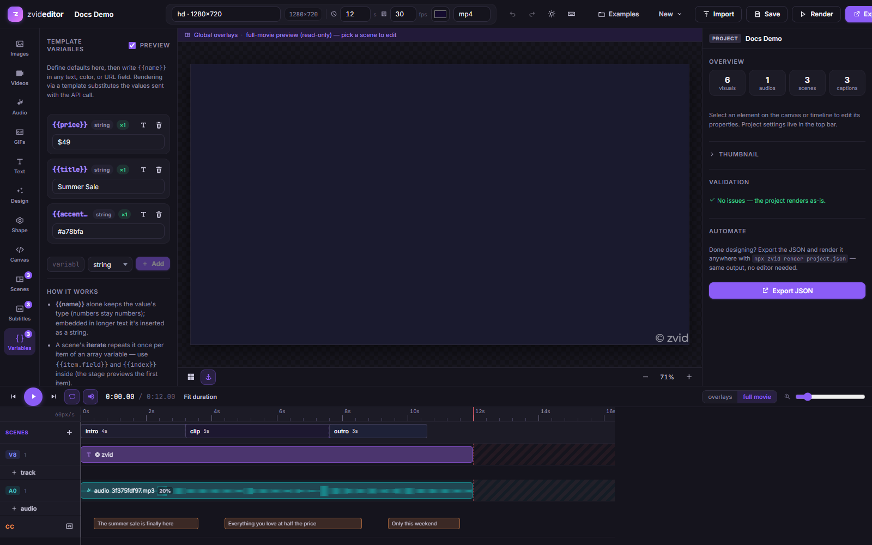Toggle loop playback button
The width and height of the screenshot is (872, 545).
click(72, 397)
